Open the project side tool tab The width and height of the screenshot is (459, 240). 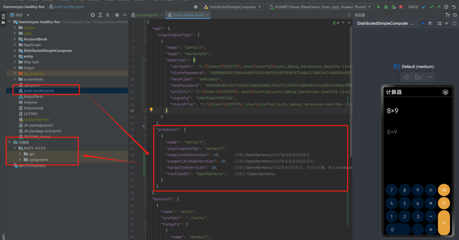[x=3, y=19]
